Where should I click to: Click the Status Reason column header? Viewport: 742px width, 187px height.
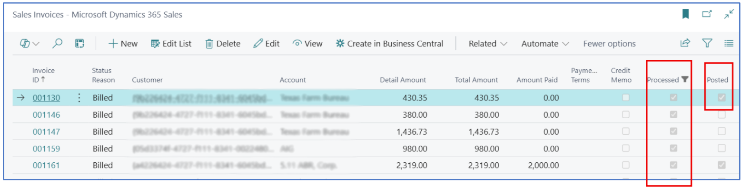pyautogui.click(x=103, y=75)
